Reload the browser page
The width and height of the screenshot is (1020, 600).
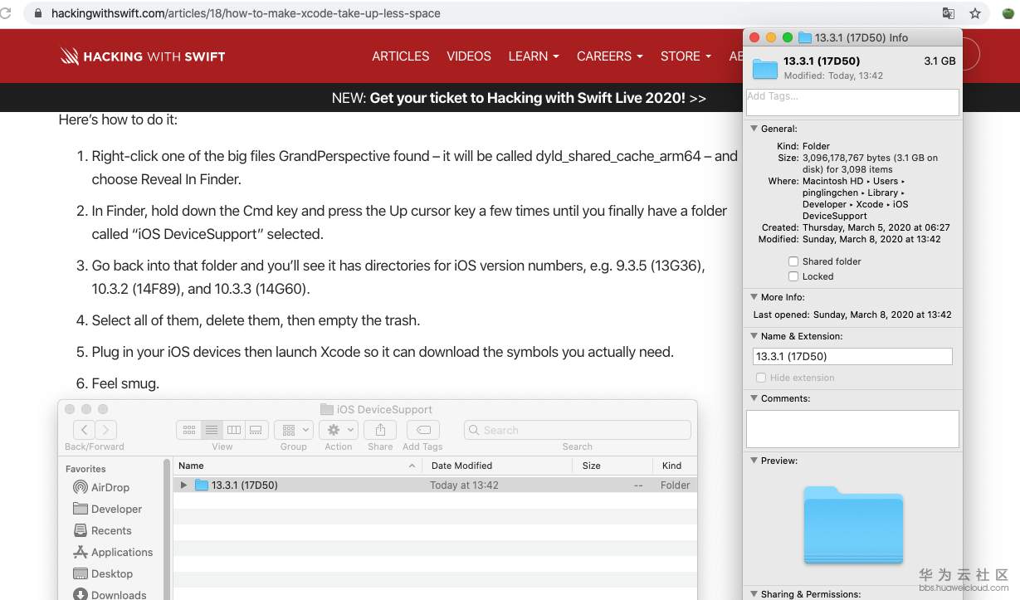pyautogui.click(x=6, y=13)
